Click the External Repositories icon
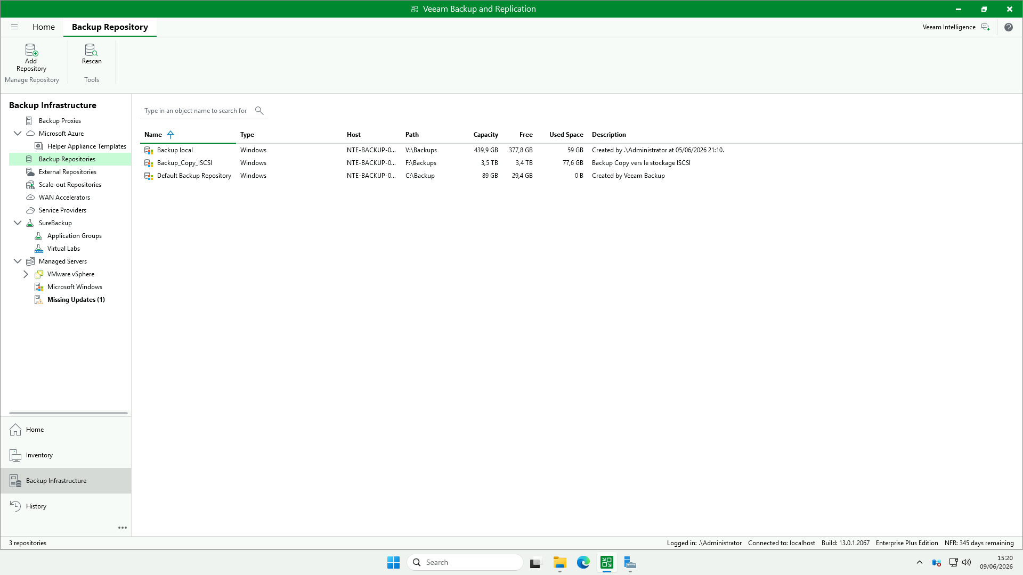This screenshot has height=575, width=1023. [x=30, y=172]
